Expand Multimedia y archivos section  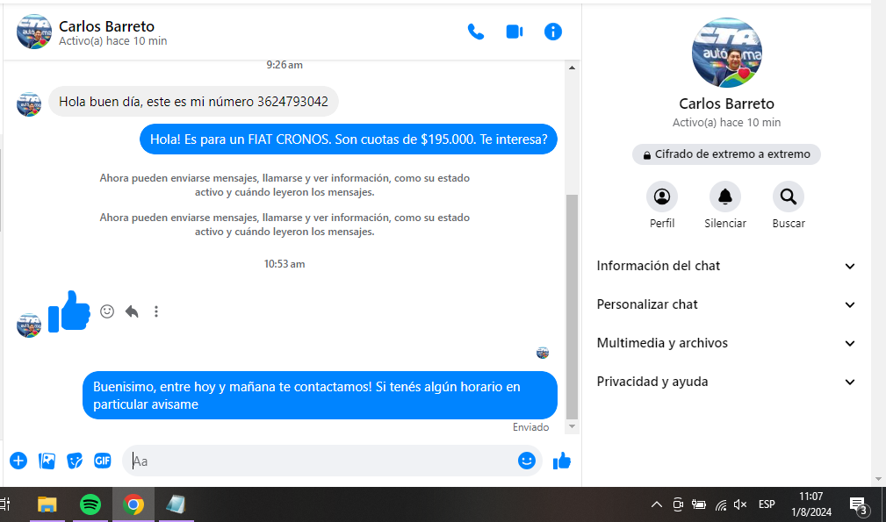(x=725, y=343)
